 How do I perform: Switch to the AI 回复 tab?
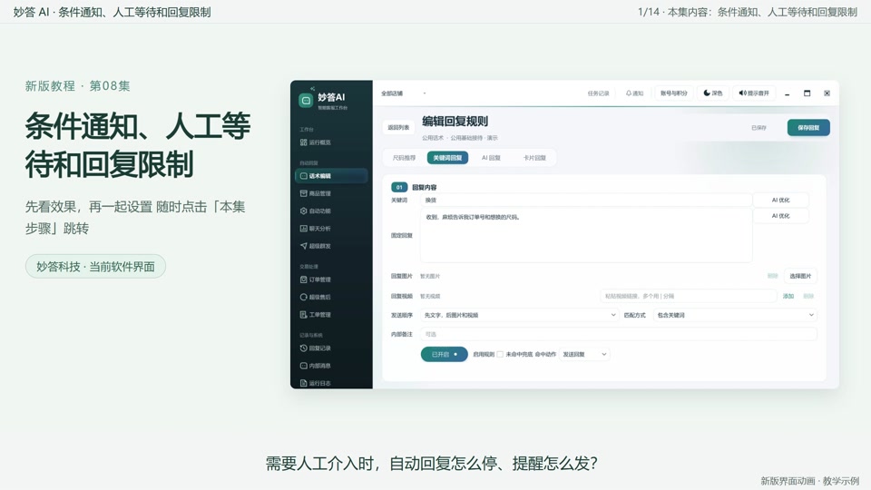(491, 158)
